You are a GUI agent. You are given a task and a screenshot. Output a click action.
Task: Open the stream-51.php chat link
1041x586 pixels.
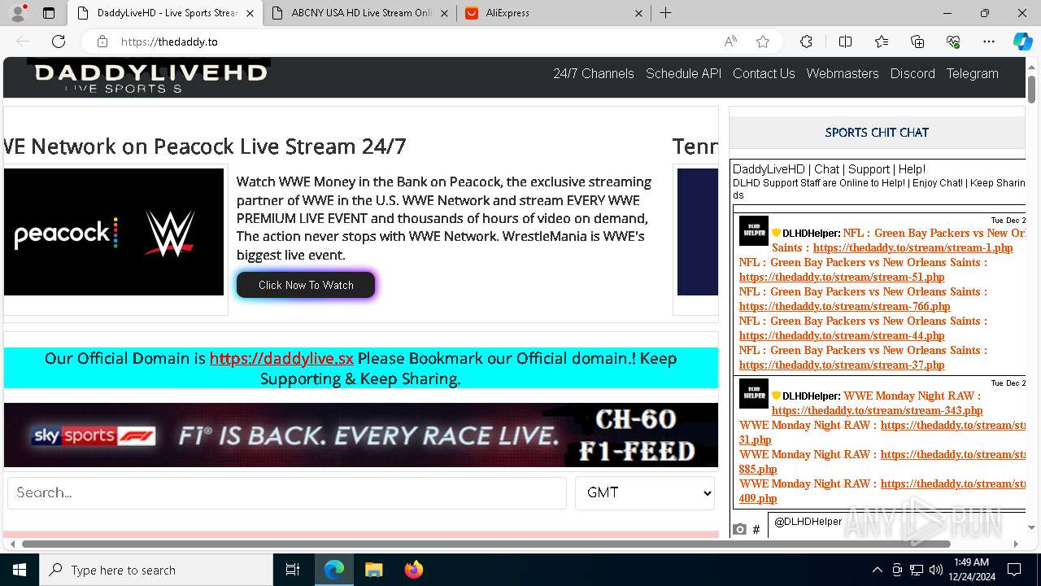(x=842, y=277)
